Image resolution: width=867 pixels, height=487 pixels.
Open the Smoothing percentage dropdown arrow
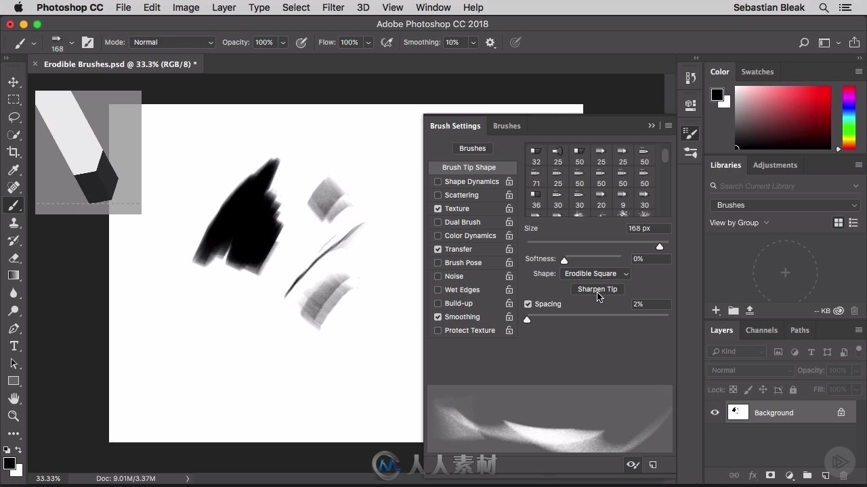coord(473,42)
